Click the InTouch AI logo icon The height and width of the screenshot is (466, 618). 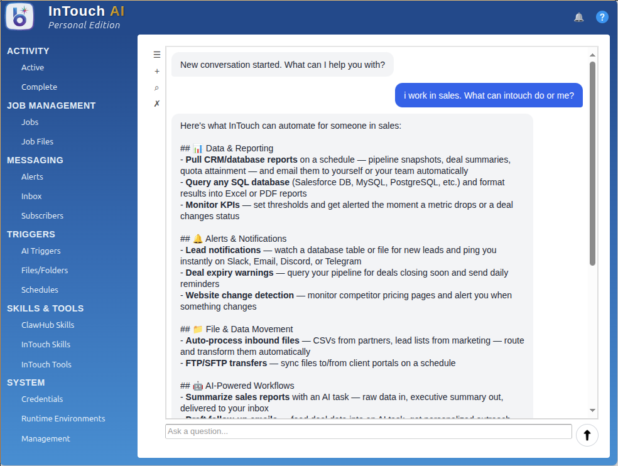[x=19, y=16]
